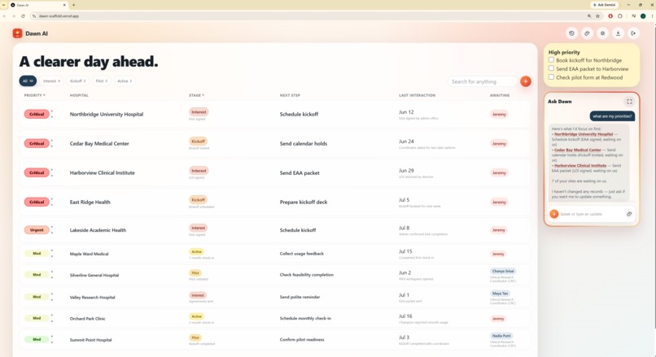Open browser extensions puzzle icon

(620, 16)
